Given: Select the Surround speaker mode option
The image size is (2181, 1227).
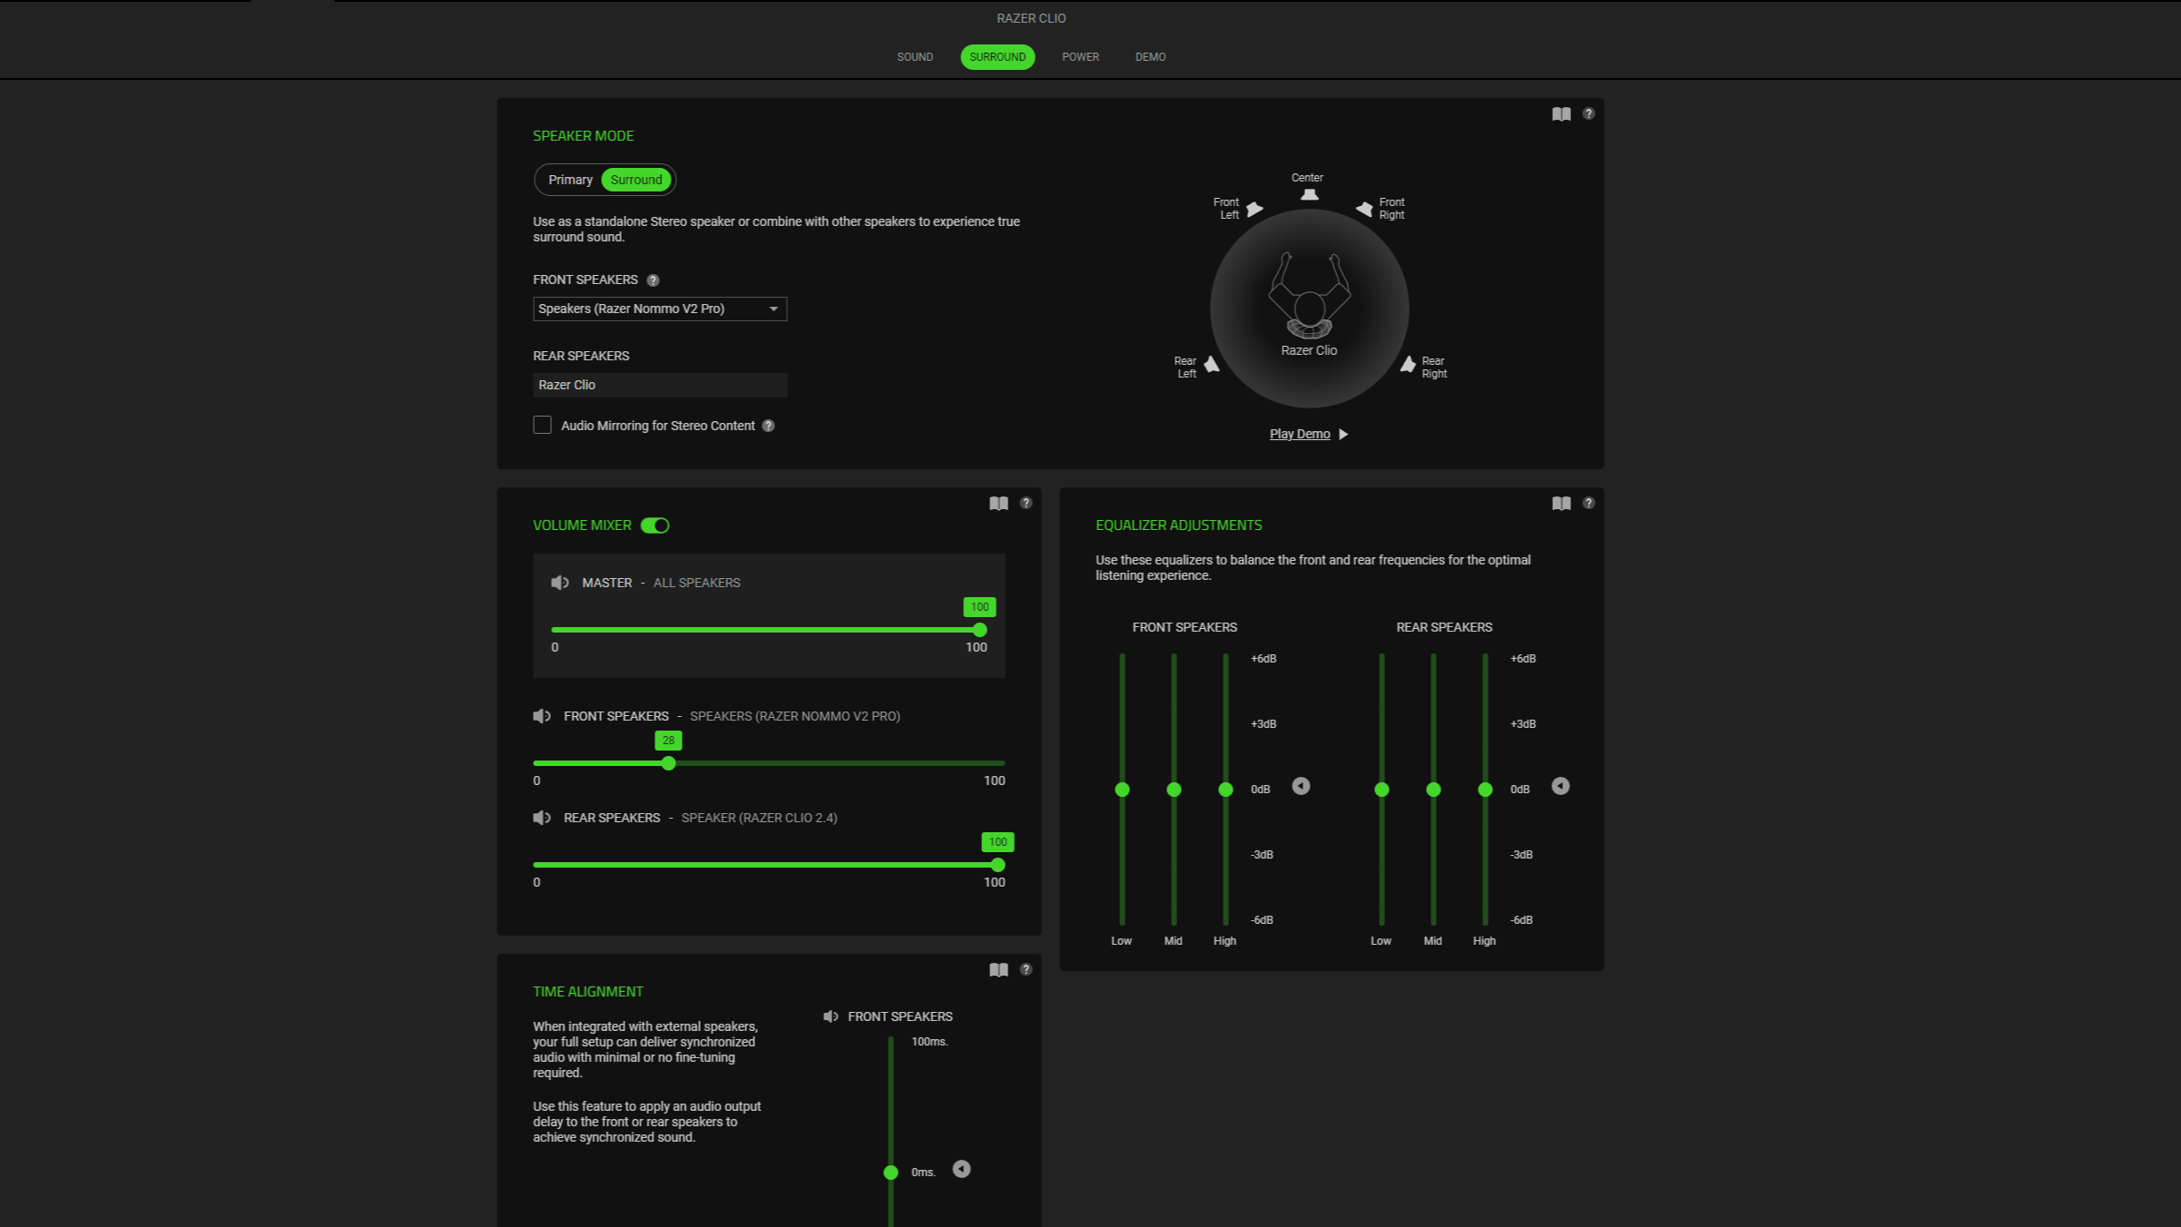Looking at the screenshot, I should coord(635,180).
